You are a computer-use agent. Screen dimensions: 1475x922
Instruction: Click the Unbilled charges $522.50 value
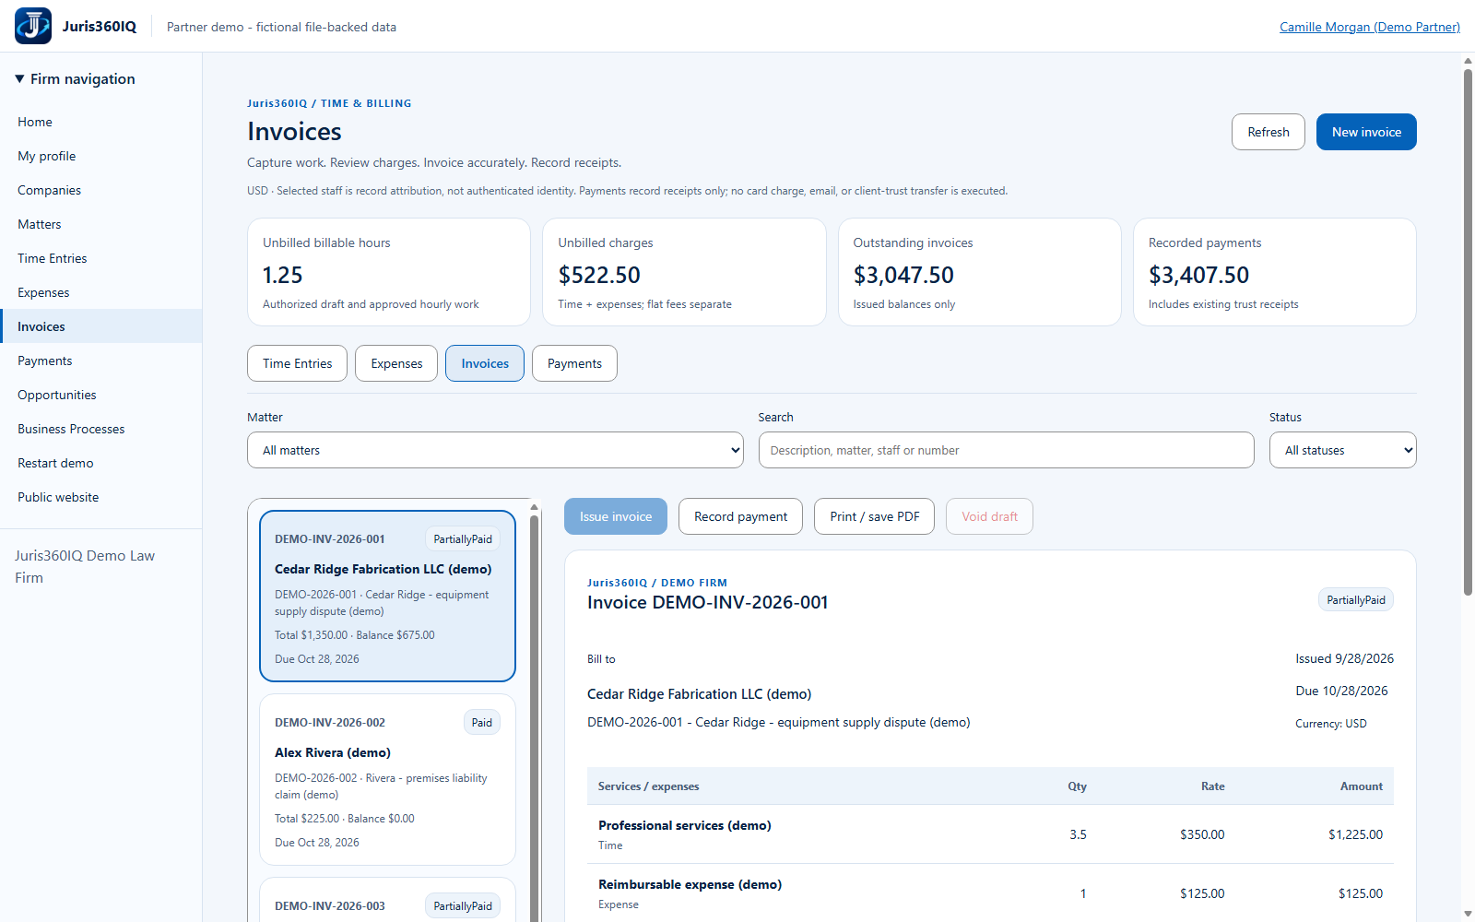(599, 275)
